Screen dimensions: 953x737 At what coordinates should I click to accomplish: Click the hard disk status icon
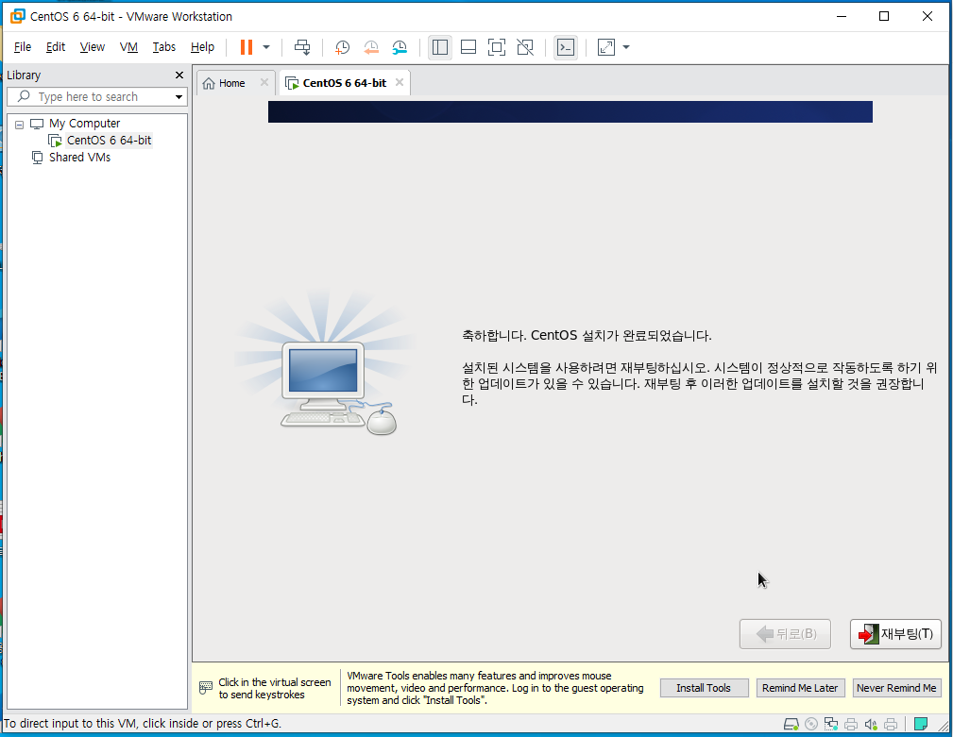click(x=791, y=724)
